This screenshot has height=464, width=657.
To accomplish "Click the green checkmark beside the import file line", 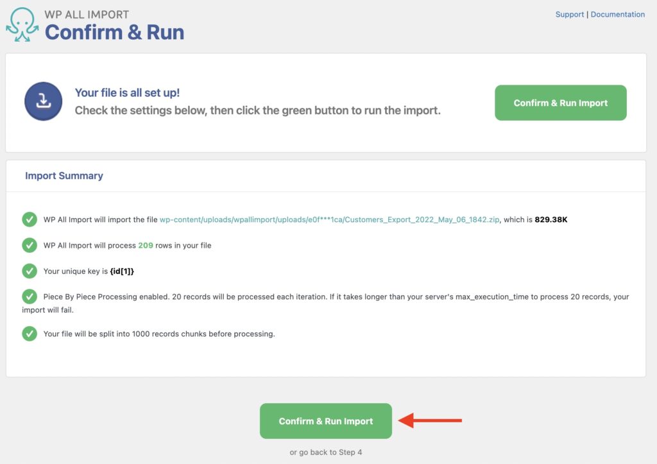I will pyautogui.click(x=30, y=219).
